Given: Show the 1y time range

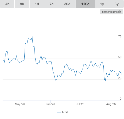Looking at the screenshot, I should [102, 4].
